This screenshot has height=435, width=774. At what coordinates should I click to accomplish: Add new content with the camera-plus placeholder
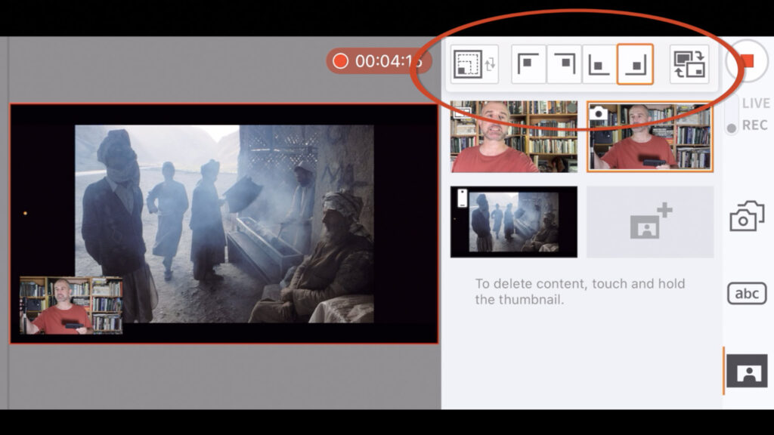649,221
